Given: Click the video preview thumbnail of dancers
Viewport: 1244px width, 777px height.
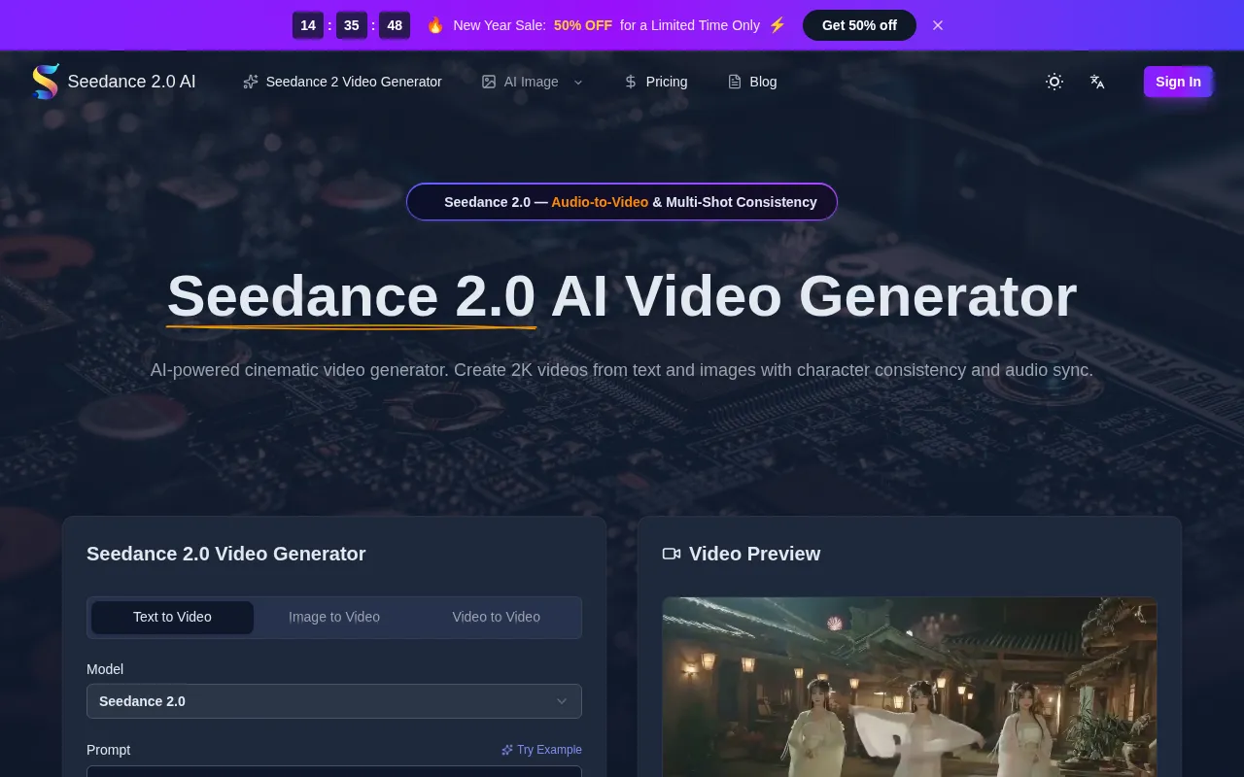Looking at the screenshot, I should point(910,687).
